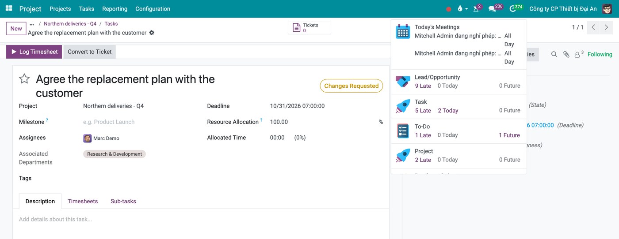The width and height of the screenshot is (619, 239).
Task: Go to the next record arrow
Action: pos(607,27)
